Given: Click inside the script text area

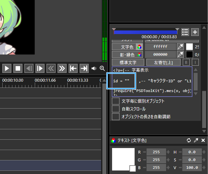Looking at the screenshot, I should [152, 82].
